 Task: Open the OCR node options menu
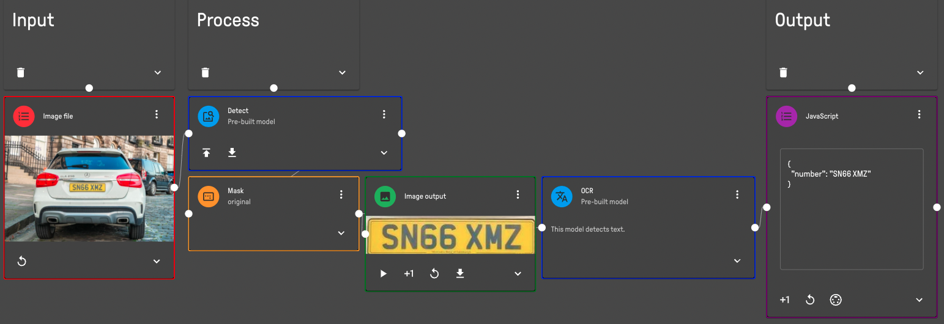[x=737, y=194]
